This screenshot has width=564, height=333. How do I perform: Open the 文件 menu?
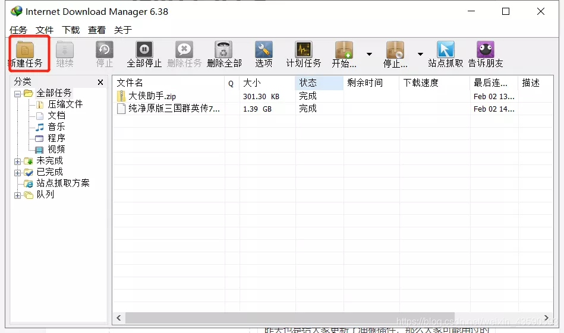(45, 30)
